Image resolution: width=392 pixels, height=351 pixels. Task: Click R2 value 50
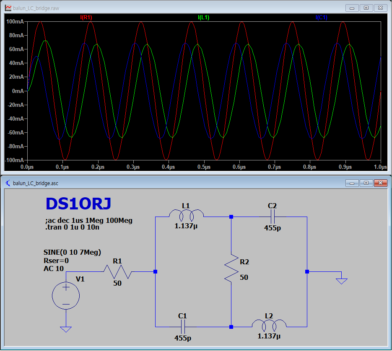[x=244, y=277]
